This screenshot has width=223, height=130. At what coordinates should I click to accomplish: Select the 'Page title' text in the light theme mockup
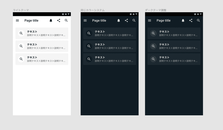click(x=31, y=20)
